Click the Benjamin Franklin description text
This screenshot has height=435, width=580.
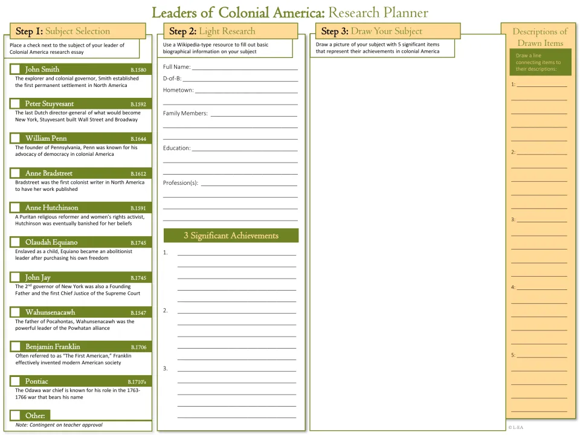[73, 359]
